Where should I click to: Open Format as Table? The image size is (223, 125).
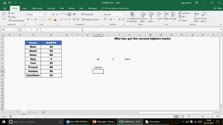143,17
